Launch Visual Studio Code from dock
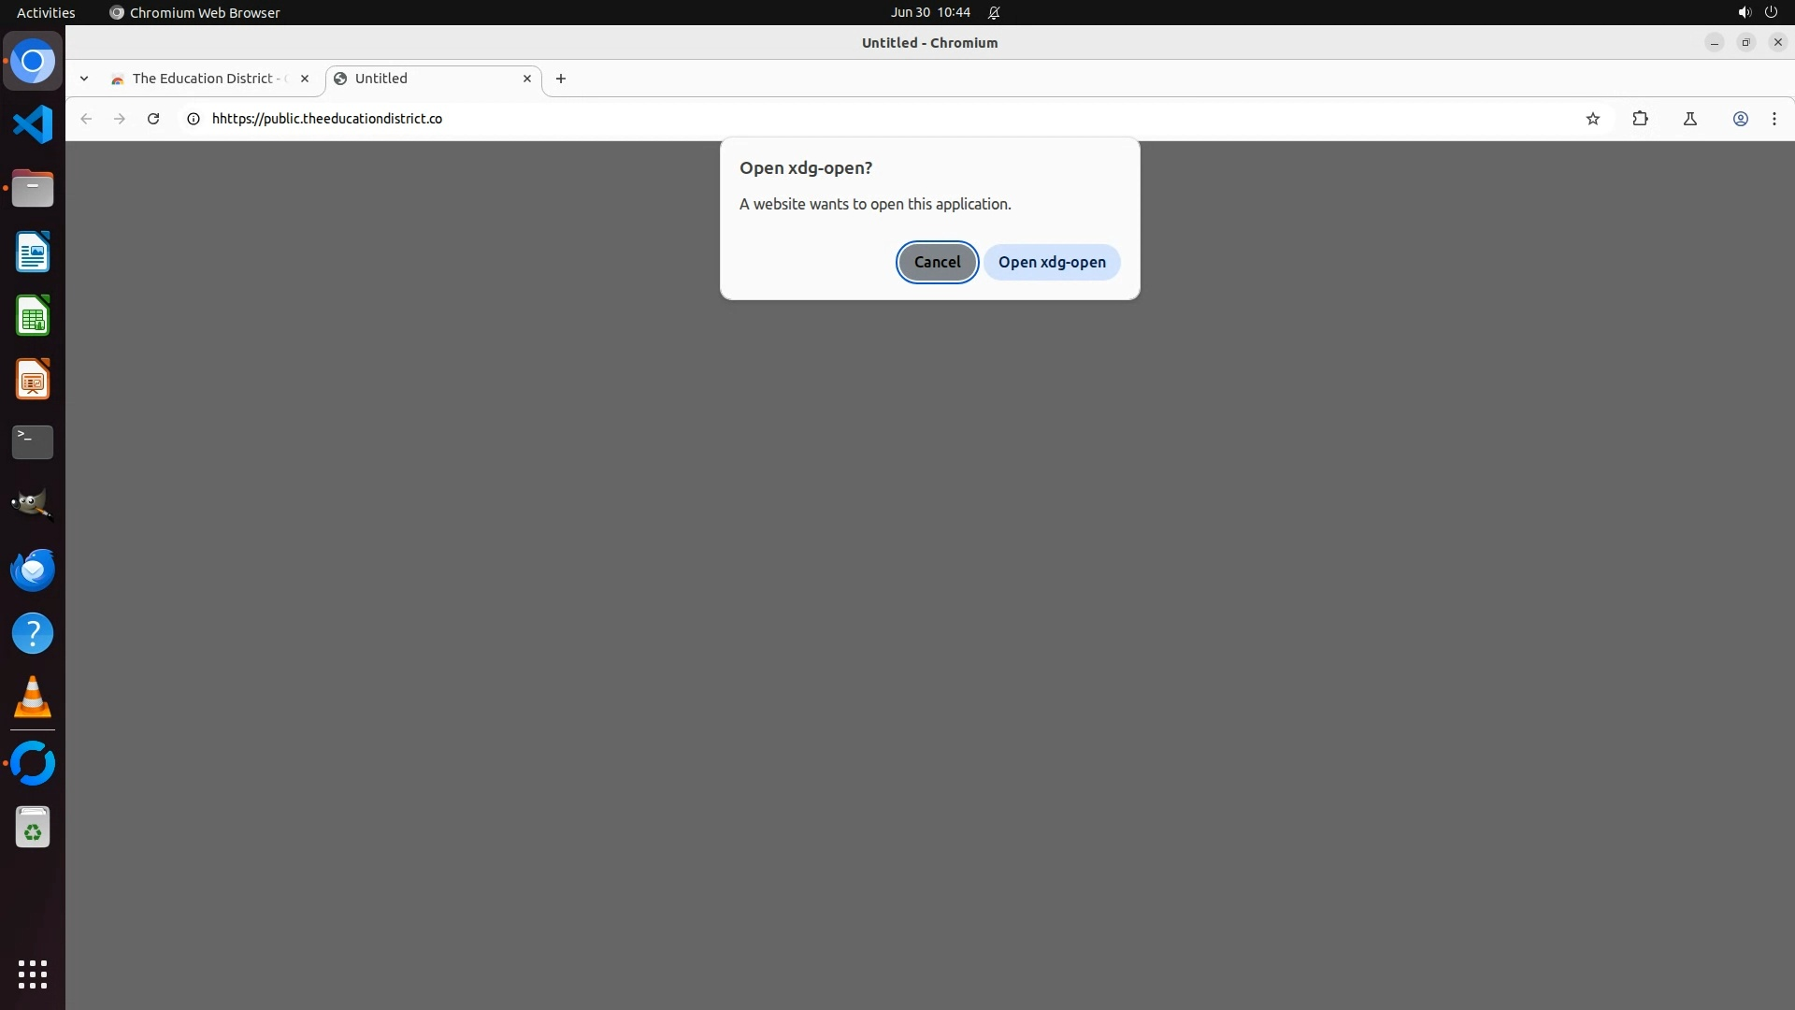1795x1010 pixels. pyautogui.click(x=33, y=124)
